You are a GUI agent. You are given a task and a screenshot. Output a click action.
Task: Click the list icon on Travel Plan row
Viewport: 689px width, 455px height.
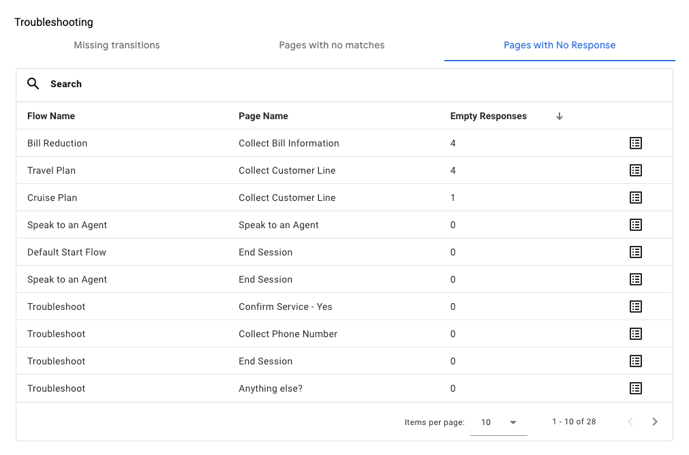pos(636,170)
